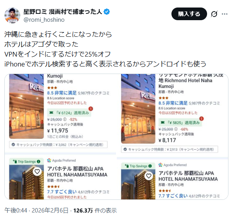The image size is (234, 220).
Task: Open the three-dots more menu
Action: pyautogui.click(x=224, y=14)
